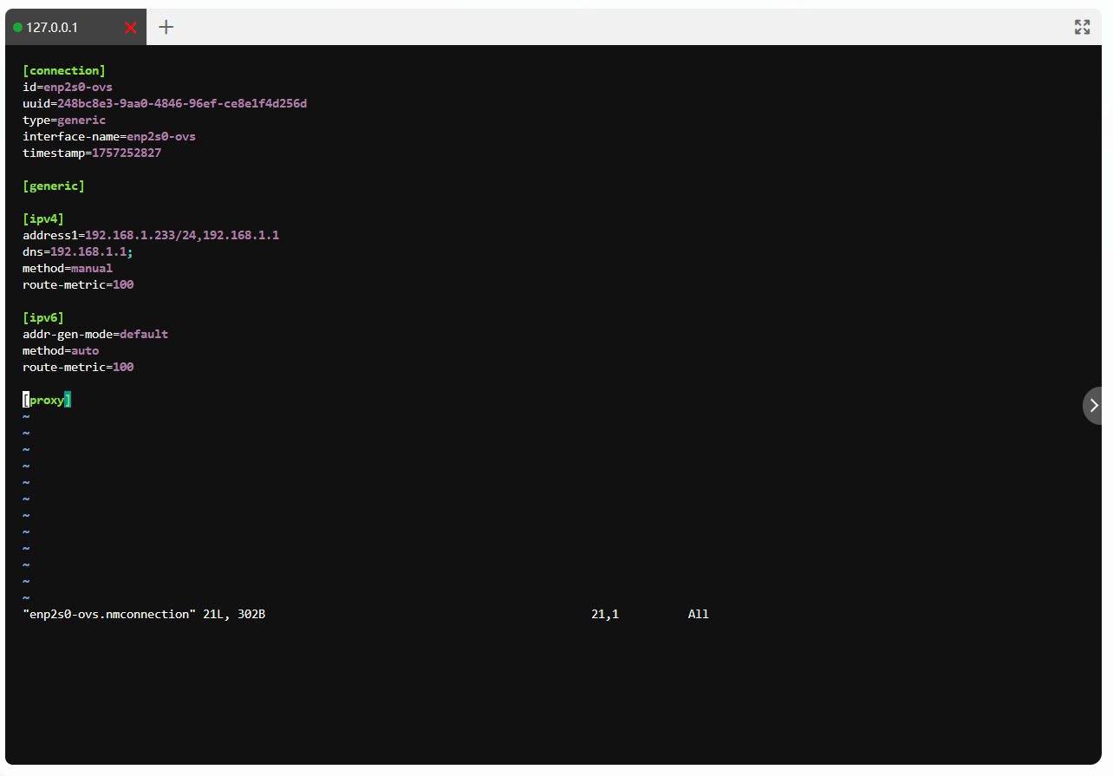Click route-metric=100 under [ipv4]
The image size is (1113, 776).
78,284
